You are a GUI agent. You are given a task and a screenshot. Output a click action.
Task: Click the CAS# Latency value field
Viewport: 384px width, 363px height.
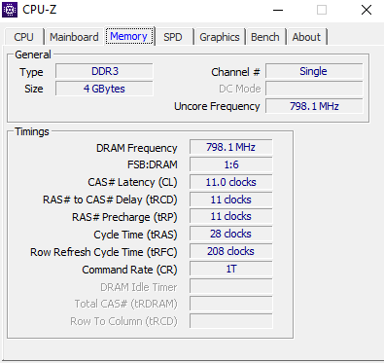point(231,182)
